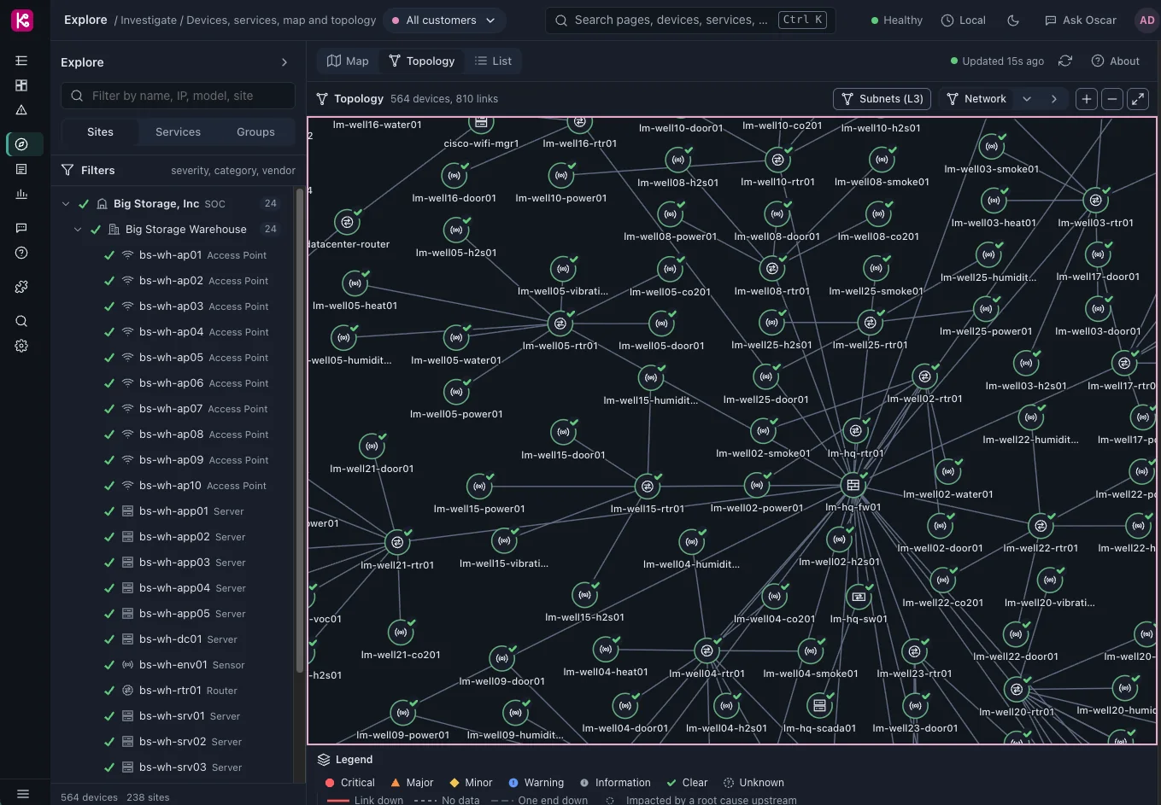Click the Major orange legend swatch
Image resolution: width=1161 pixels, height=805 pixels.
[396, 783]
